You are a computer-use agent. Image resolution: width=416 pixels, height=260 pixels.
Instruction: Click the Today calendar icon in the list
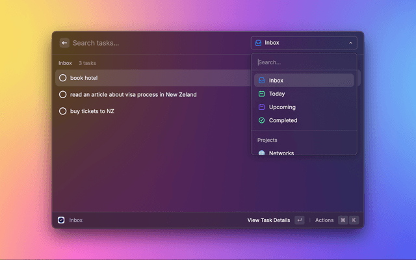coord(261,94)
